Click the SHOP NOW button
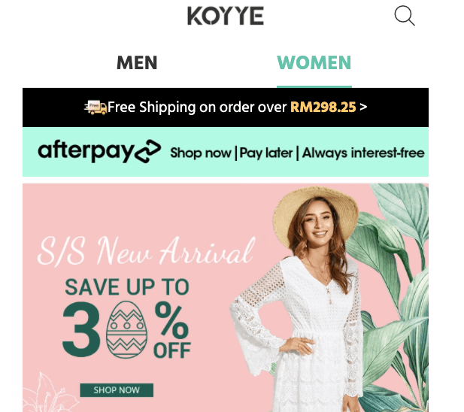The width and height of the screenshot is (464, 412). (117, 390)
